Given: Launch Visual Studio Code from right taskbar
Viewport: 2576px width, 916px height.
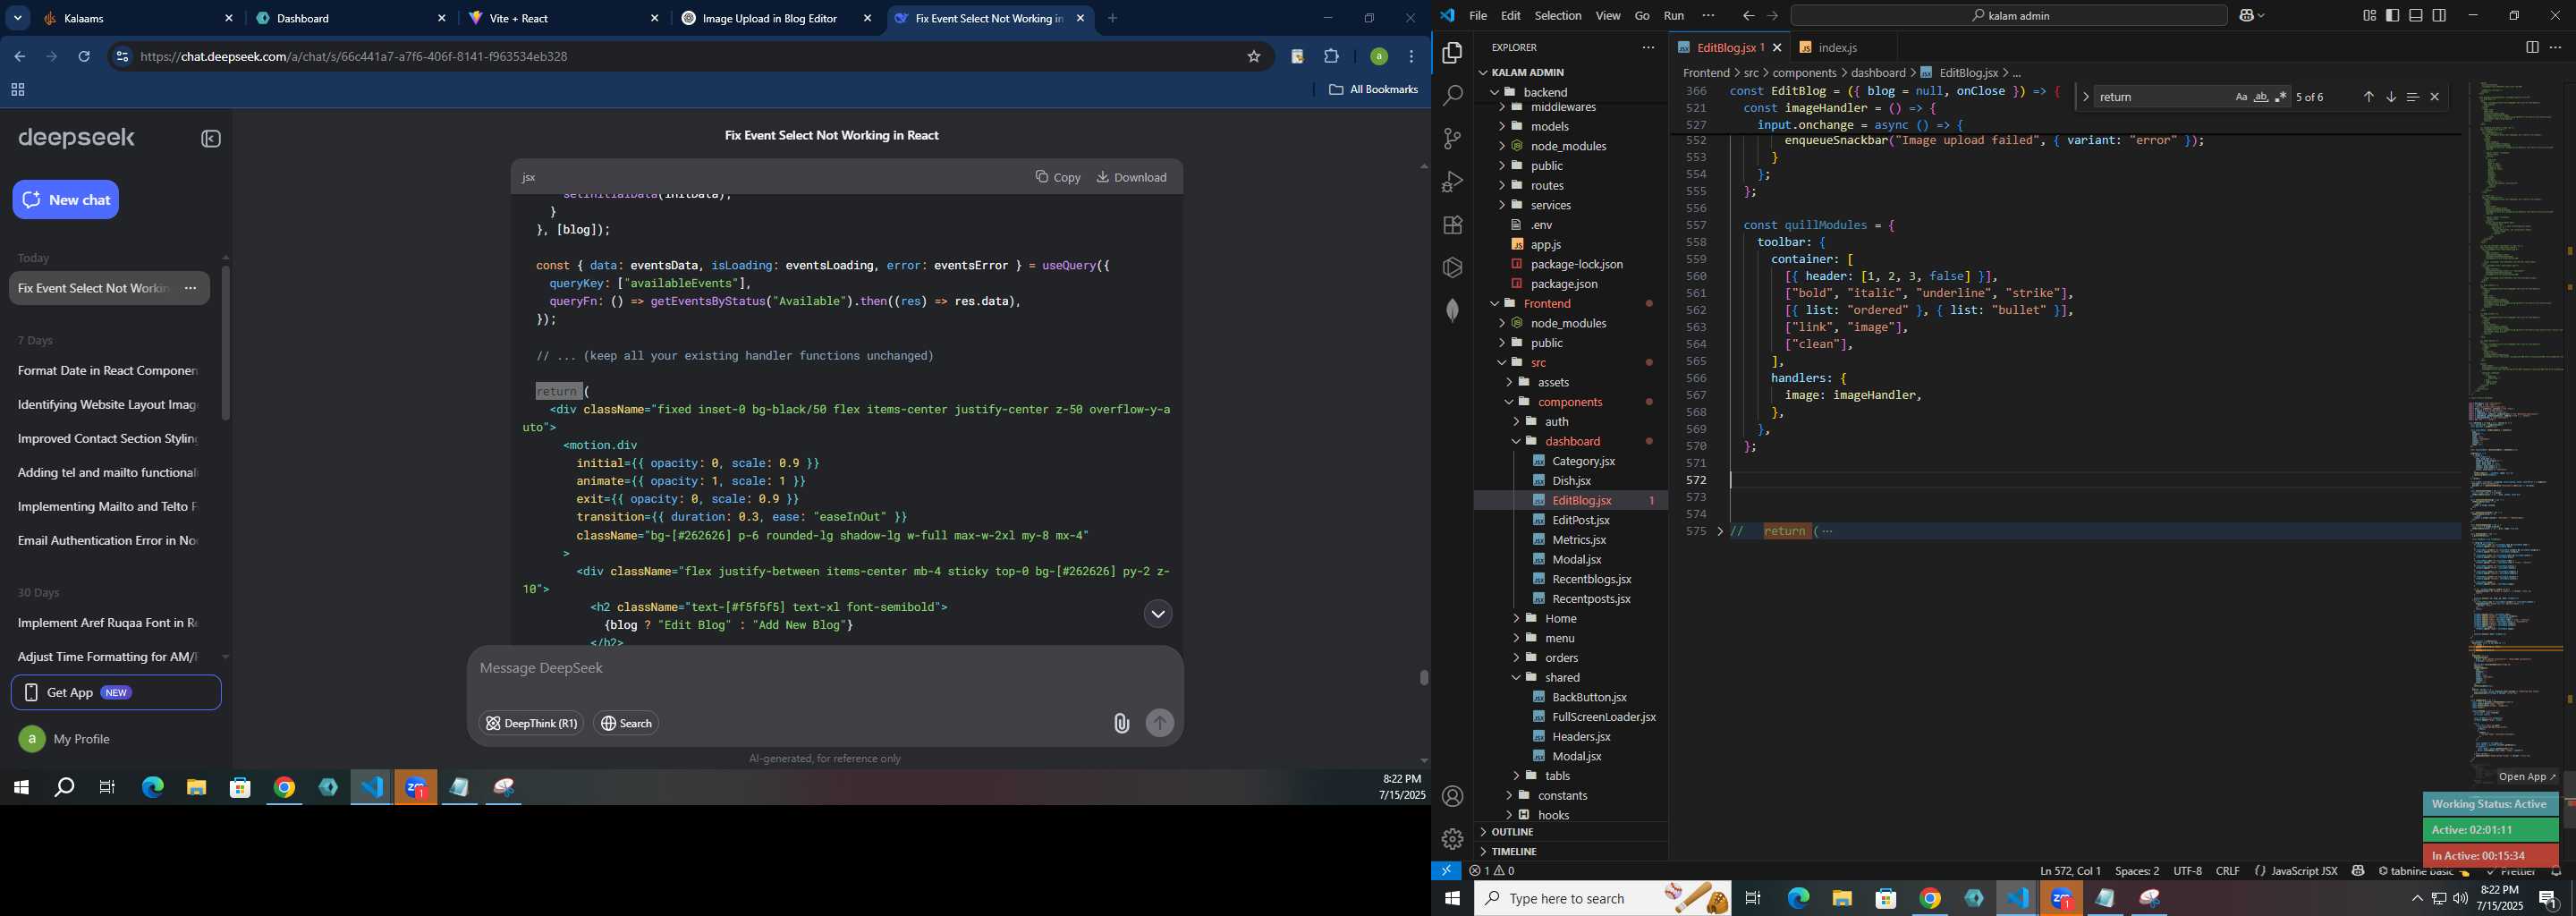Looking at the screenshot, I should 2017,898.
